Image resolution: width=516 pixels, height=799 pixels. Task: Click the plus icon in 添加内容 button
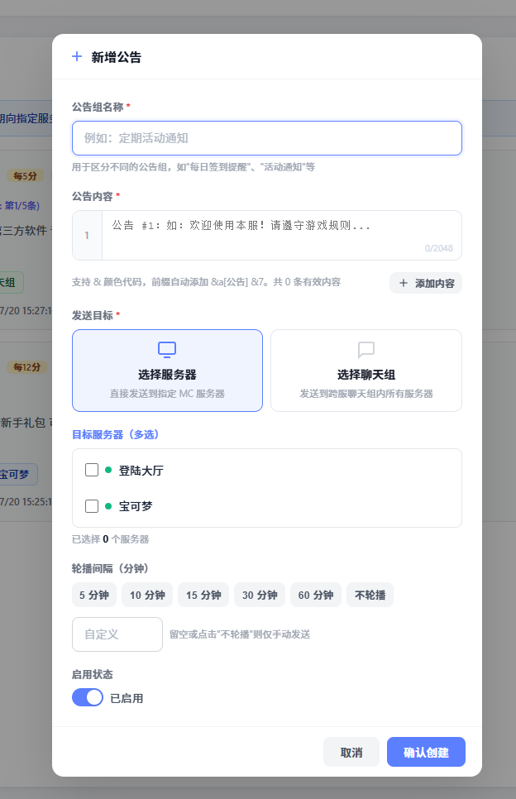coord(404,283)
